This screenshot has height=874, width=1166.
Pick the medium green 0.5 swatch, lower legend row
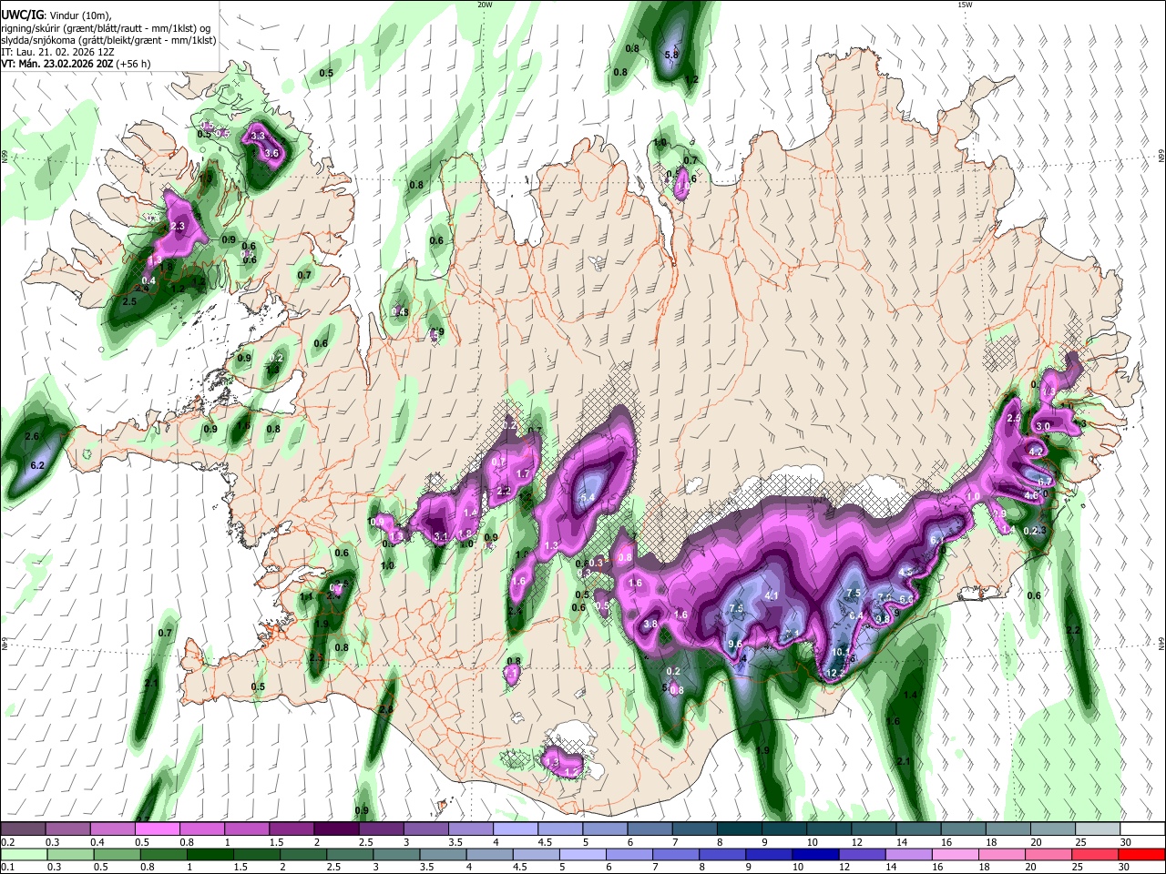coord(117,854)
